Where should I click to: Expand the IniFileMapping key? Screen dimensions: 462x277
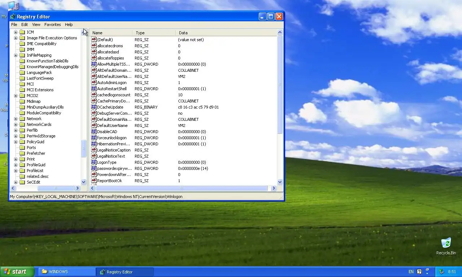click(16, 55)
